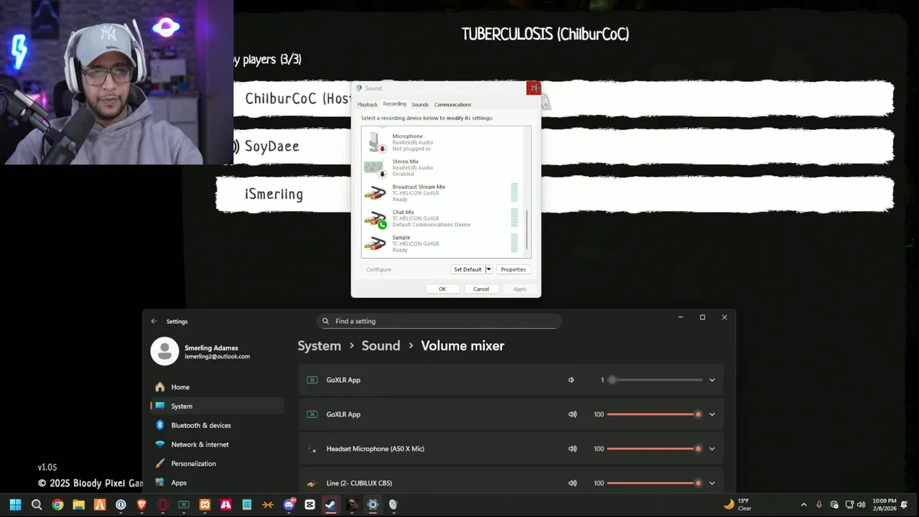919x517 pixels.
Task: Adjust first GoXLR App volume slider
Action: point(655,380)
